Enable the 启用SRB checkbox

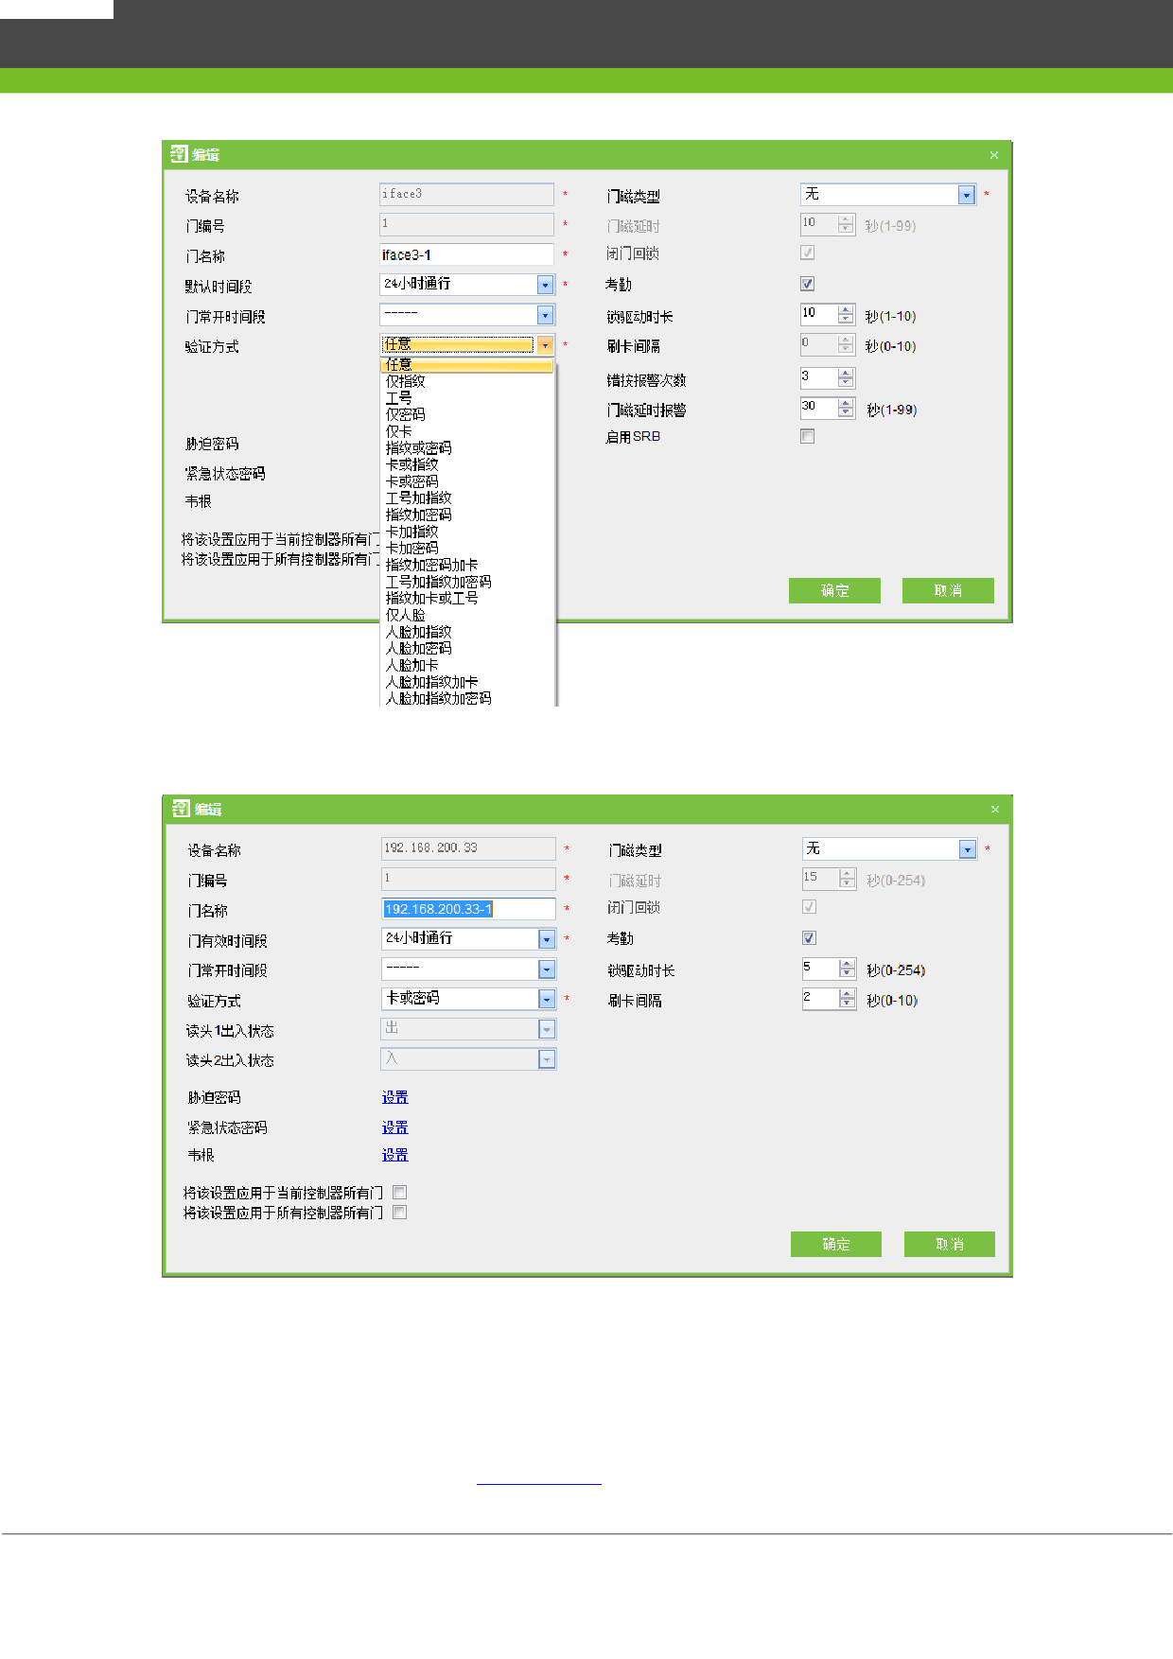[x=807, y=436]
